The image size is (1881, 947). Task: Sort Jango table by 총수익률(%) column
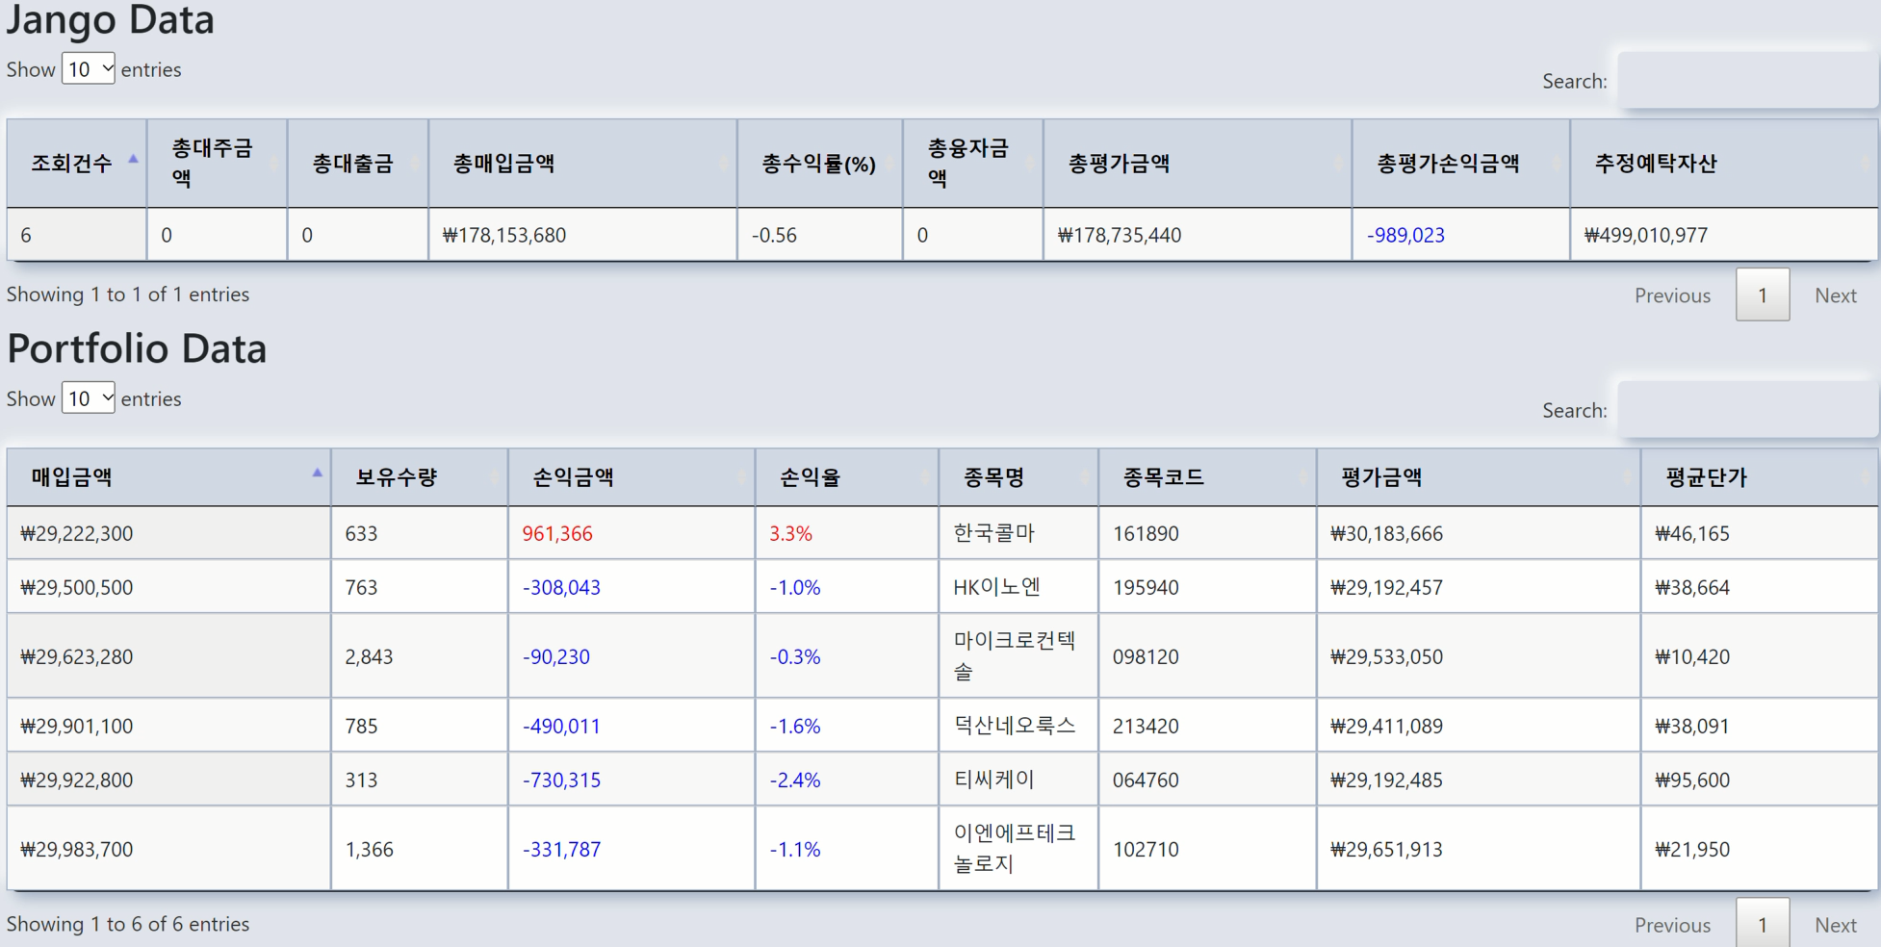click(819, 163)
